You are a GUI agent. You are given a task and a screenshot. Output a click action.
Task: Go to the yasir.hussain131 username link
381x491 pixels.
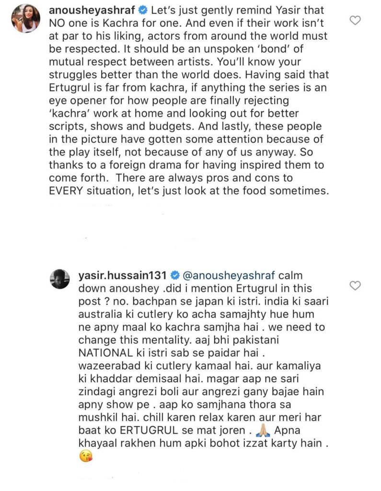[x=121, y=276]
